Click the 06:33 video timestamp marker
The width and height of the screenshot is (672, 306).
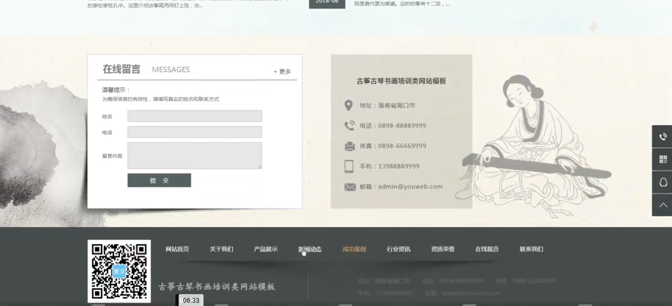pyautogui.click(x=191, y=300)
